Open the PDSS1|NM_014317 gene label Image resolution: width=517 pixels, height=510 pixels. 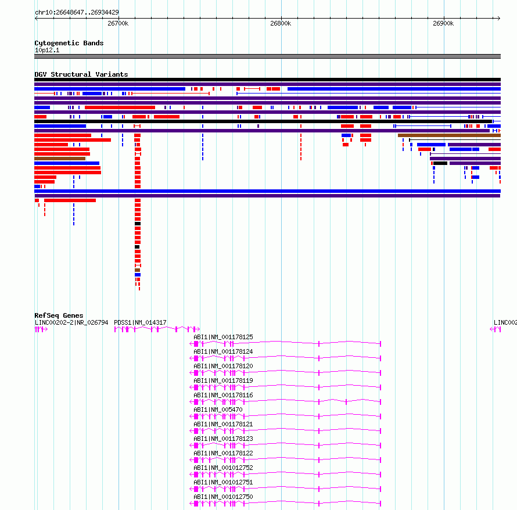tap(140, 322)
